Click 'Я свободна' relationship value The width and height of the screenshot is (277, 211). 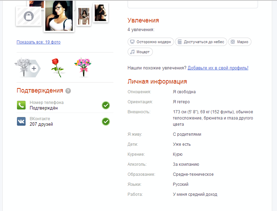[184, 92]
